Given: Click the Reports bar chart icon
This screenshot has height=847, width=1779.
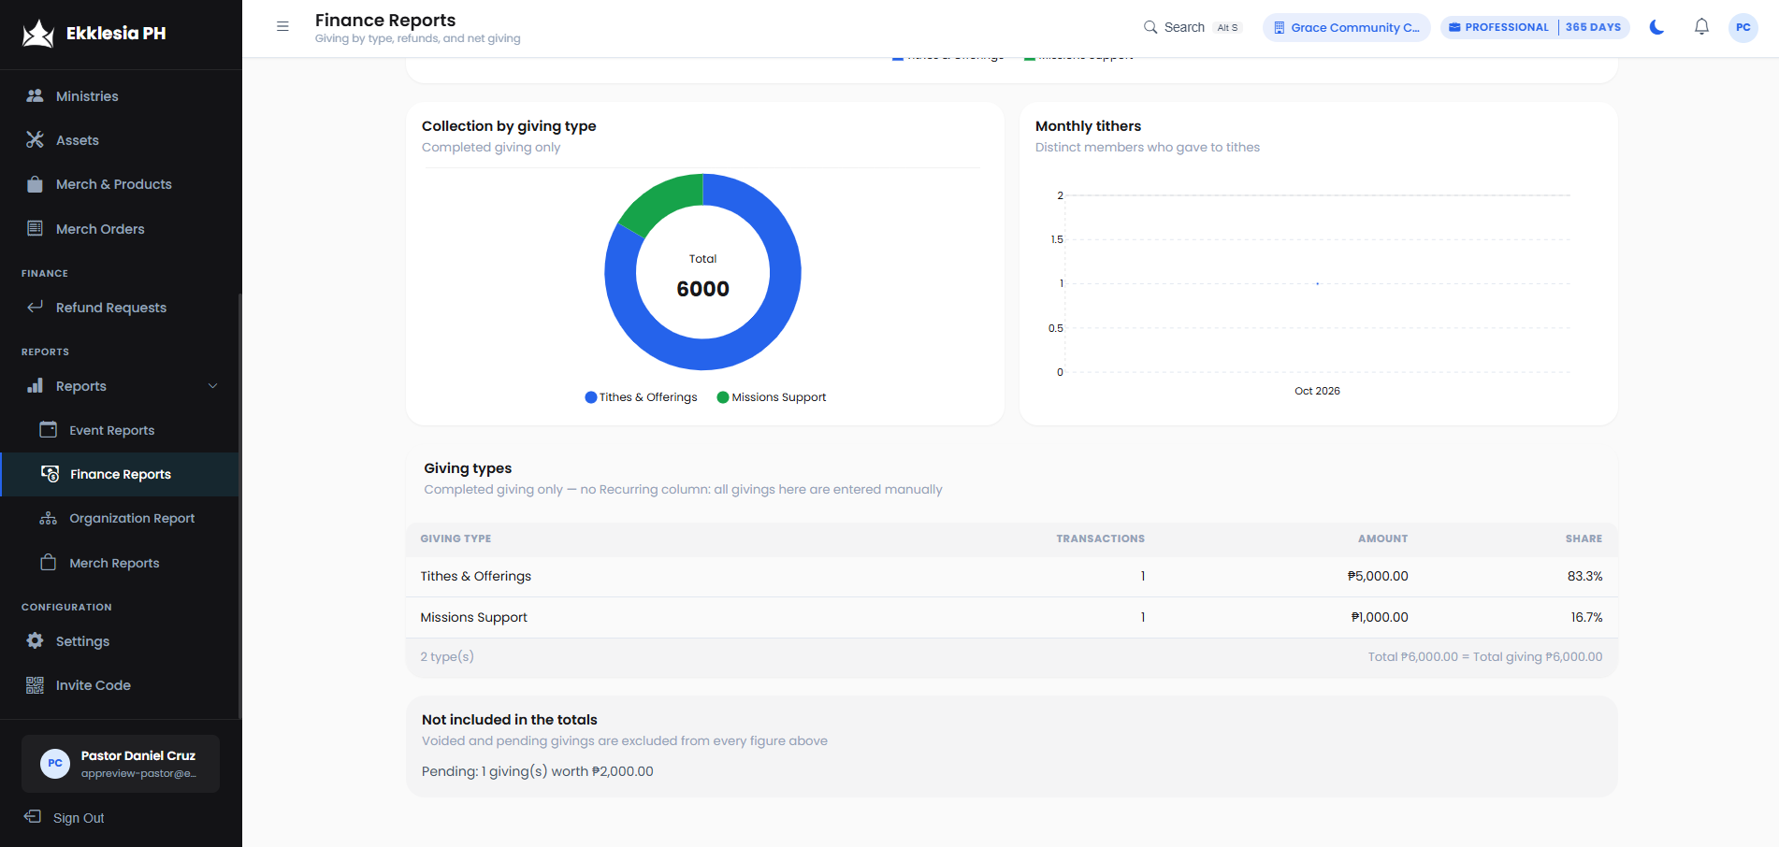Looking at the screenshot, I should pos(36,385).
